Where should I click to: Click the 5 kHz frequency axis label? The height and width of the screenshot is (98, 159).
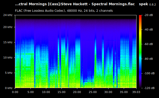coord(8,73)
